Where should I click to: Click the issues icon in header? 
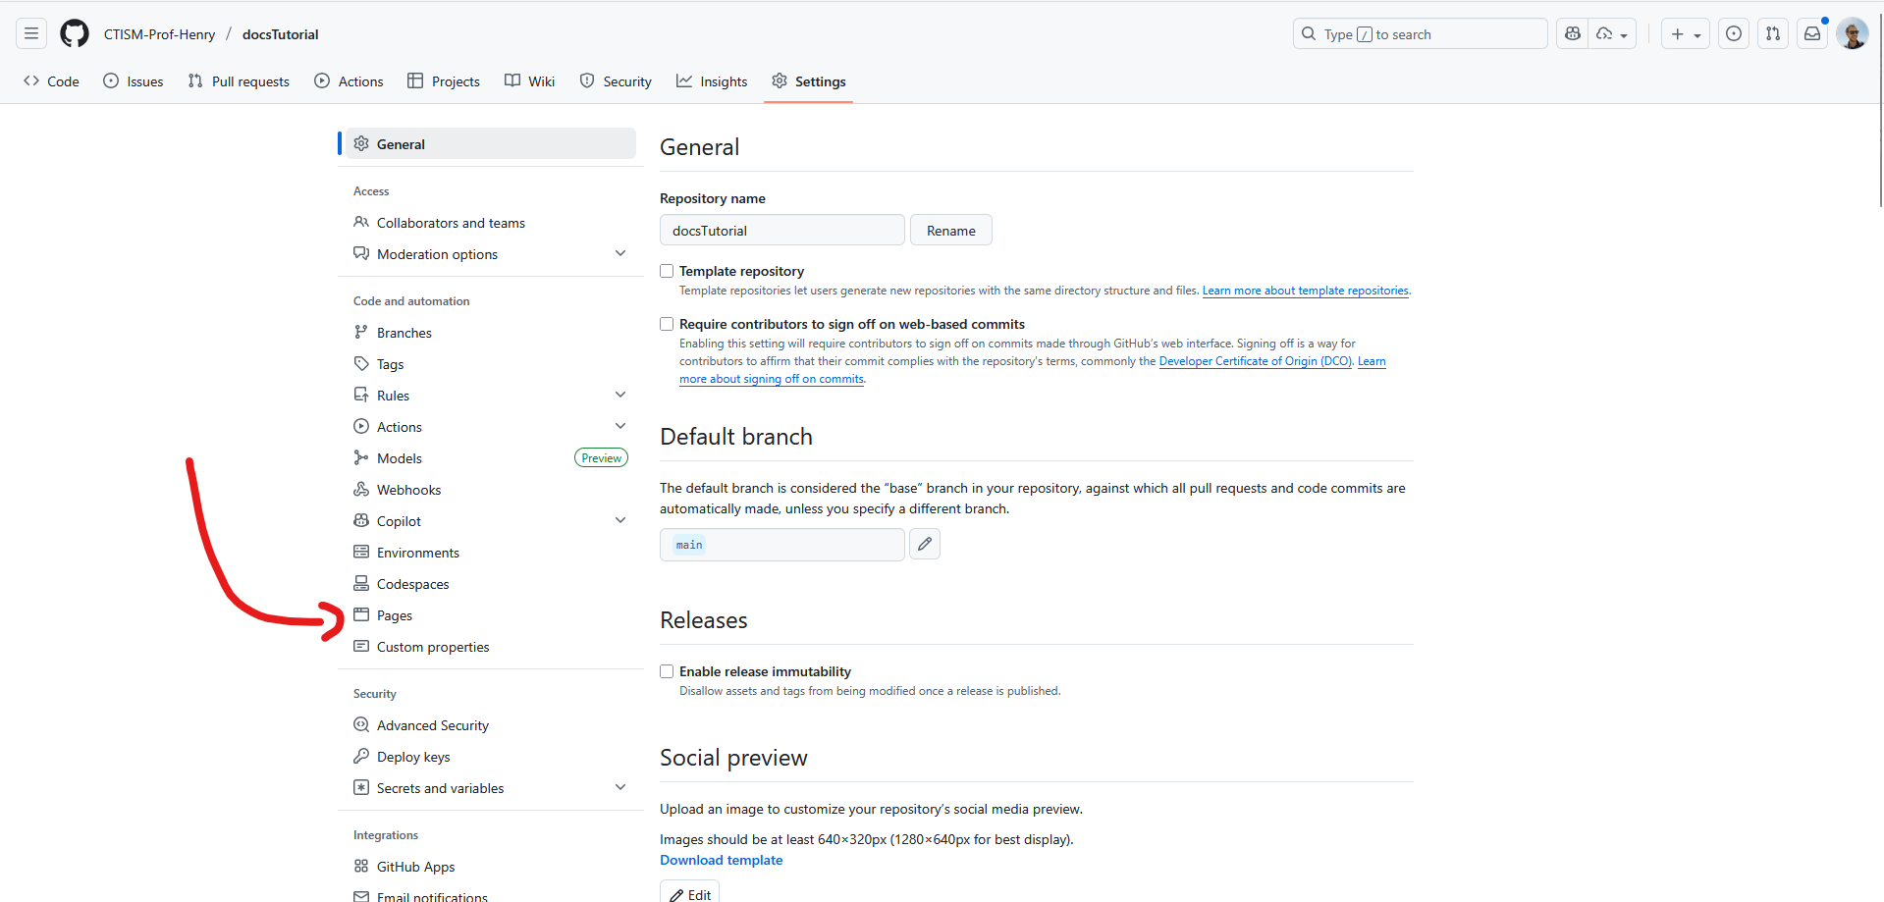1734,34
